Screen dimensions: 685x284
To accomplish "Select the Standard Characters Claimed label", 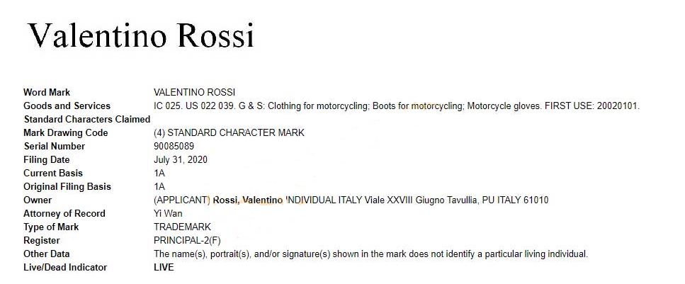I will pos(87,119).
